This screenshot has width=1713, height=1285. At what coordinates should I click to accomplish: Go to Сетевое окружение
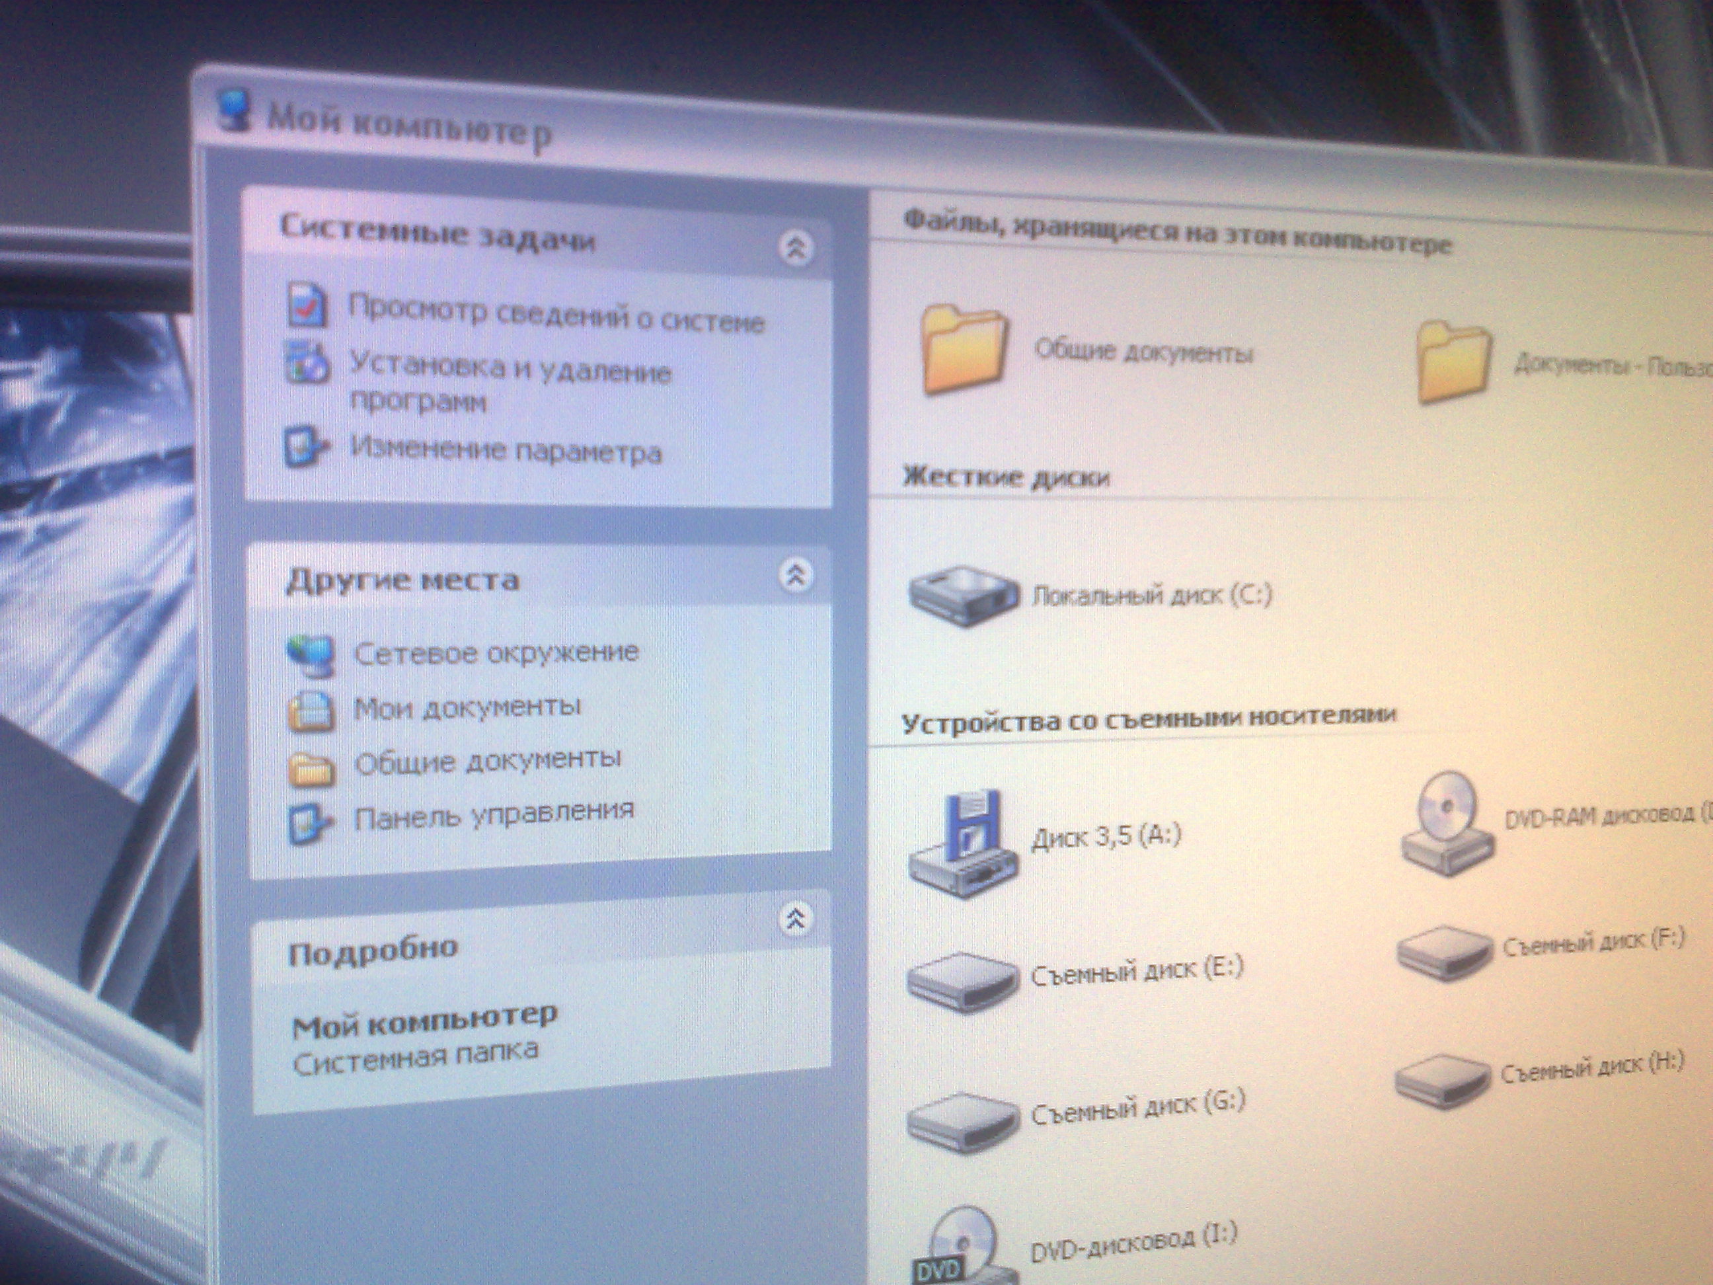click(496, 653)
